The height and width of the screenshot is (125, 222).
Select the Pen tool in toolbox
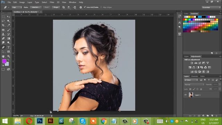[x=3, y=47]
